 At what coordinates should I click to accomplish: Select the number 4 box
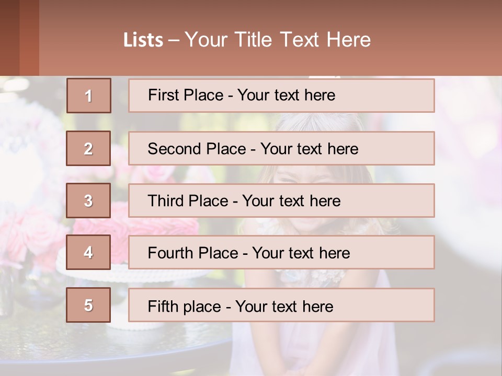coord(88,252)
